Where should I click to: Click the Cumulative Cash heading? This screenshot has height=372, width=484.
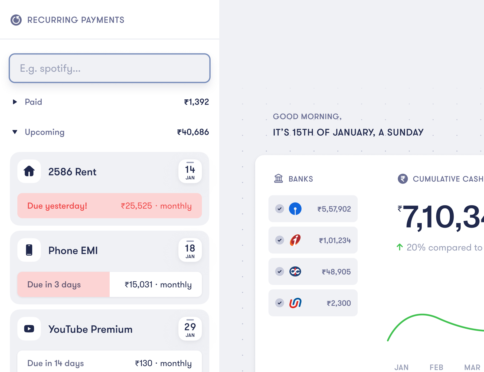pos(448,179)
